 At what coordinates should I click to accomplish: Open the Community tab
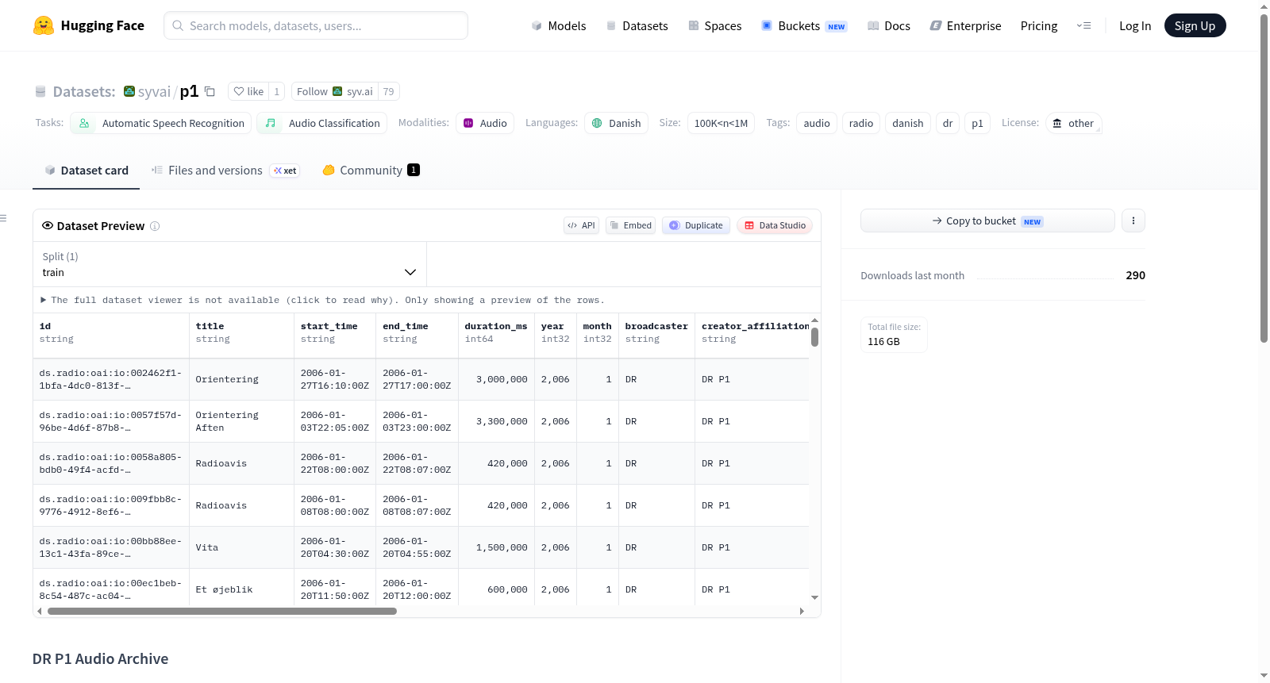coord(371,171)
